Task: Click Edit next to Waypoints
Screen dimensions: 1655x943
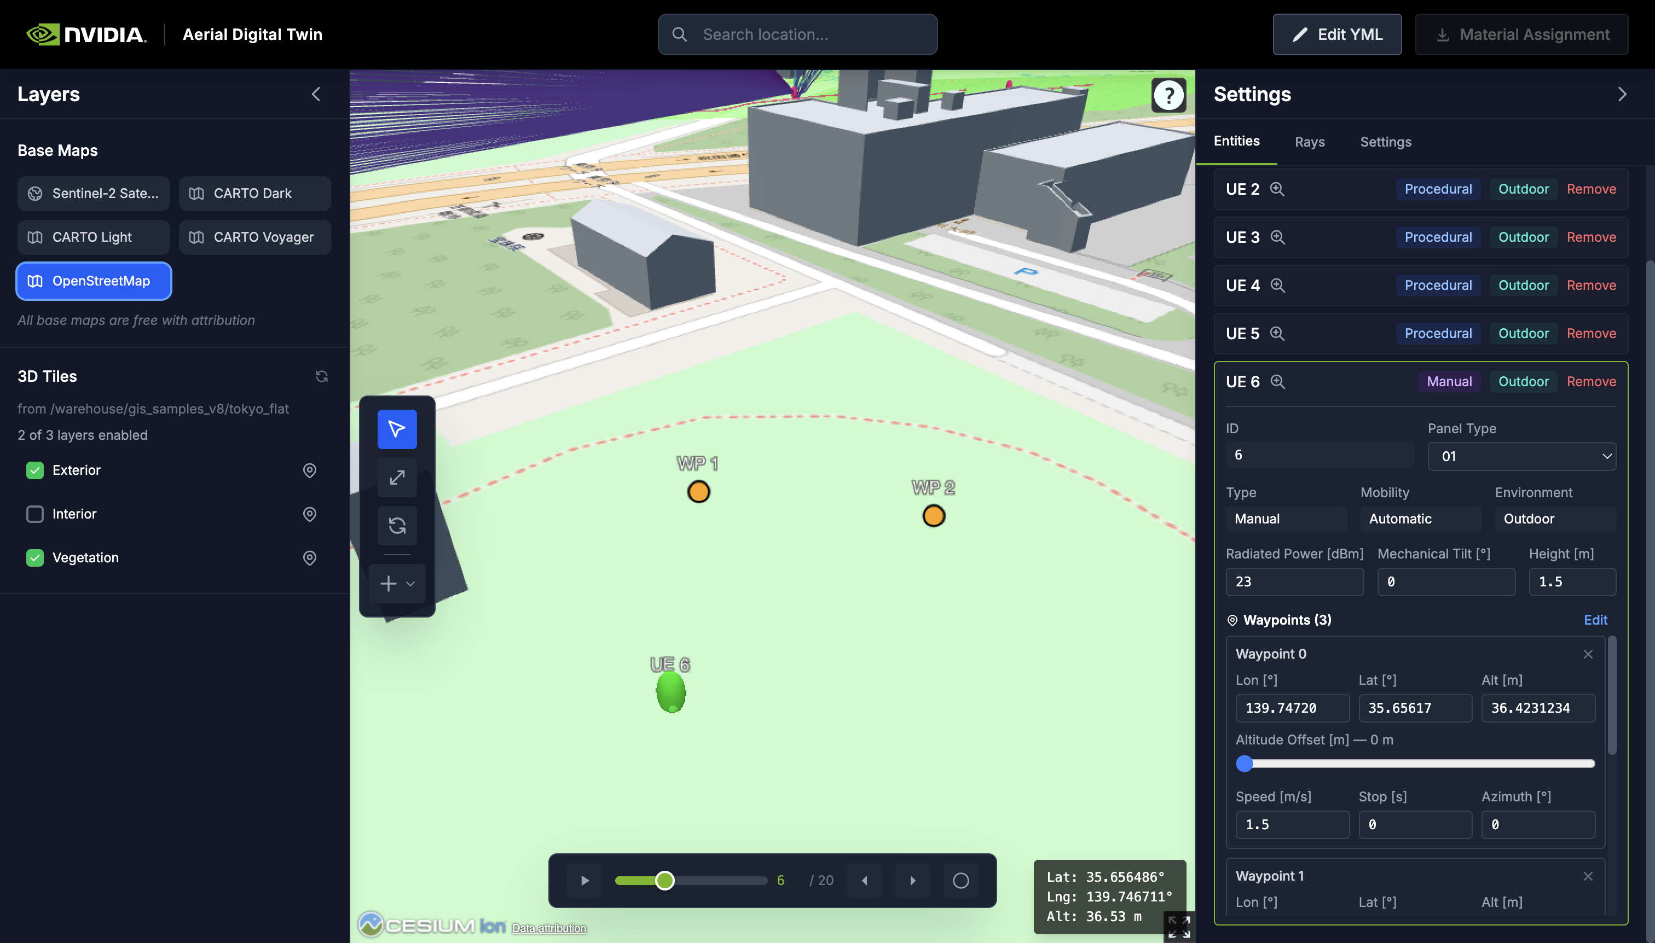Action: click(x=1595, y=620)
